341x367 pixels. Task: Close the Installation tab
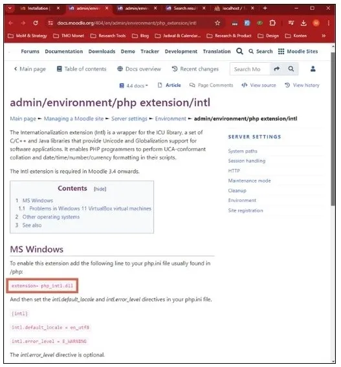(x=58, y=8)
